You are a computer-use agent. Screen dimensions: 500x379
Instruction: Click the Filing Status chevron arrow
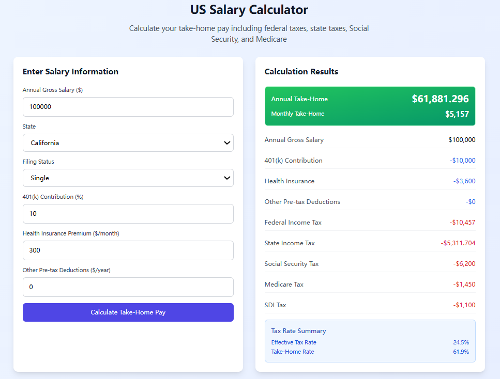coord(226,178)
